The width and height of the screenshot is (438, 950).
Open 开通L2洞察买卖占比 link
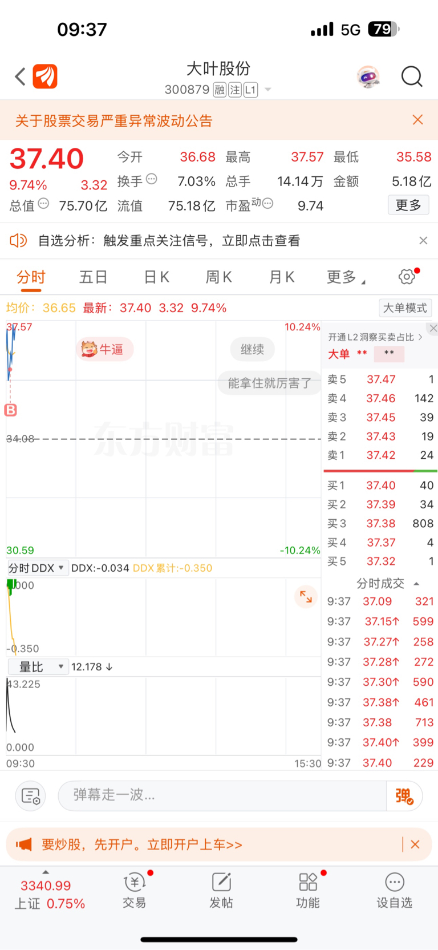[x=375, y=337]
